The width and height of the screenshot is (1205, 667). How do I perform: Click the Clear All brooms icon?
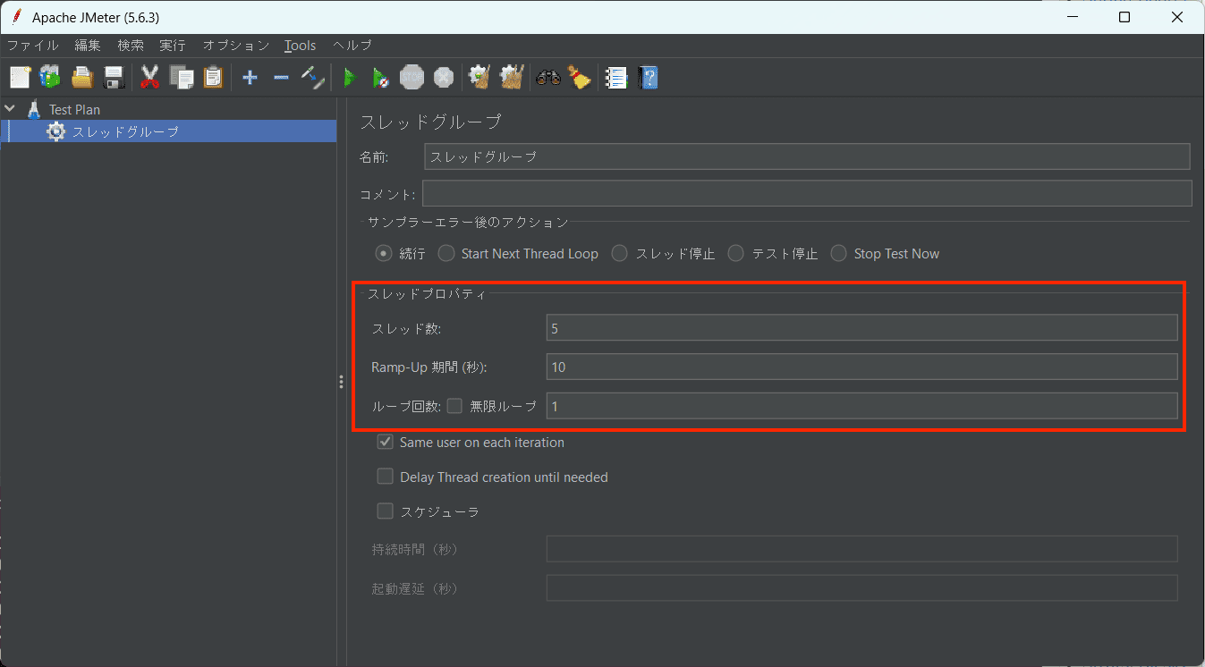511,78
